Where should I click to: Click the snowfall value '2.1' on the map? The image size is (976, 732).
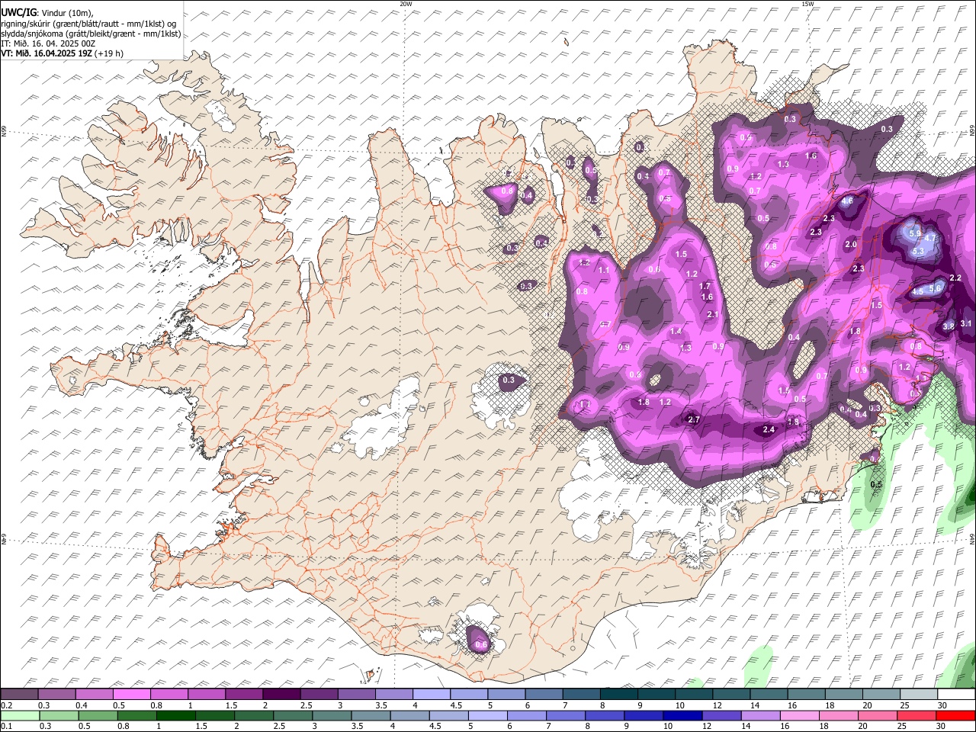[713, 315]
